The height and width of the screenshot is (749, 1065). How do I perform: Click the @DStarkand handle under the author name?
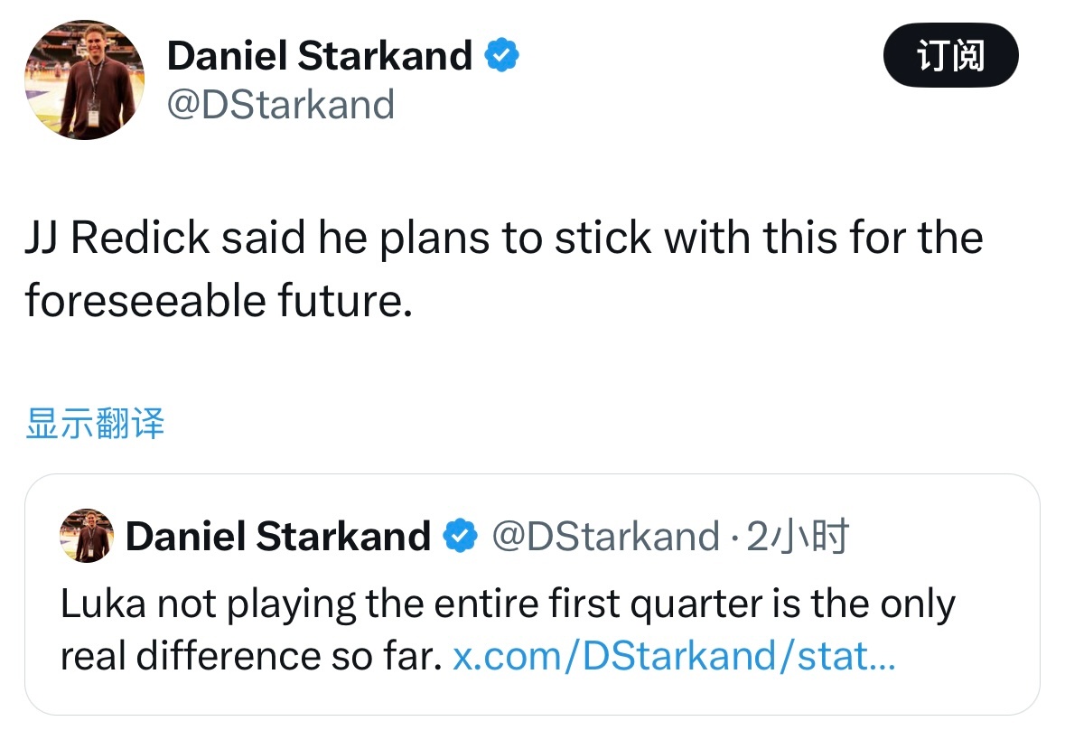click(x=282, y=104)
